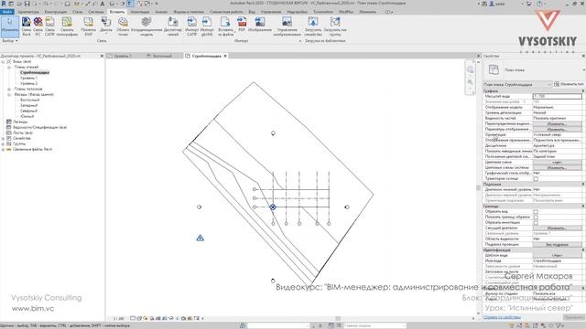
Task: Toggle the Траектория солнца checkbox
Action: click(x=536, y=179)
